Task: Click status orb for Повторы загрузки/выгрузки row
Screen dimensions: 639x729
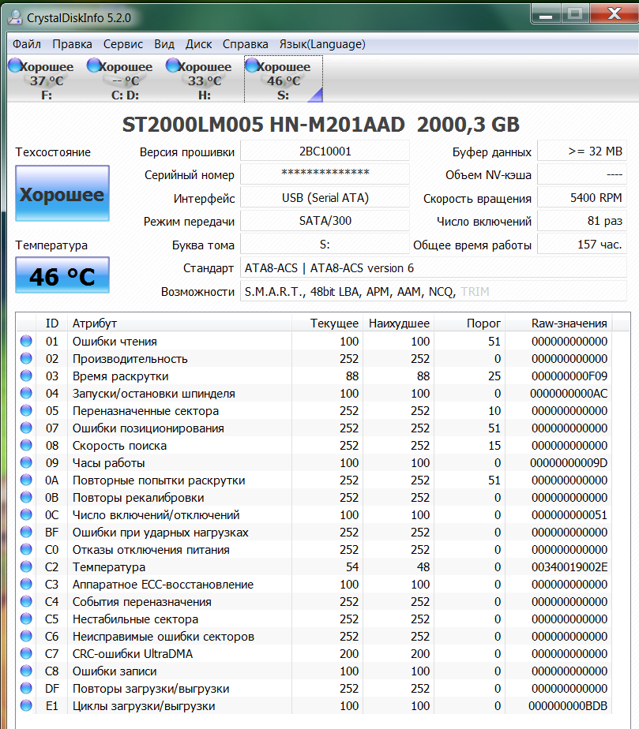Action: (x=26, y=688)
